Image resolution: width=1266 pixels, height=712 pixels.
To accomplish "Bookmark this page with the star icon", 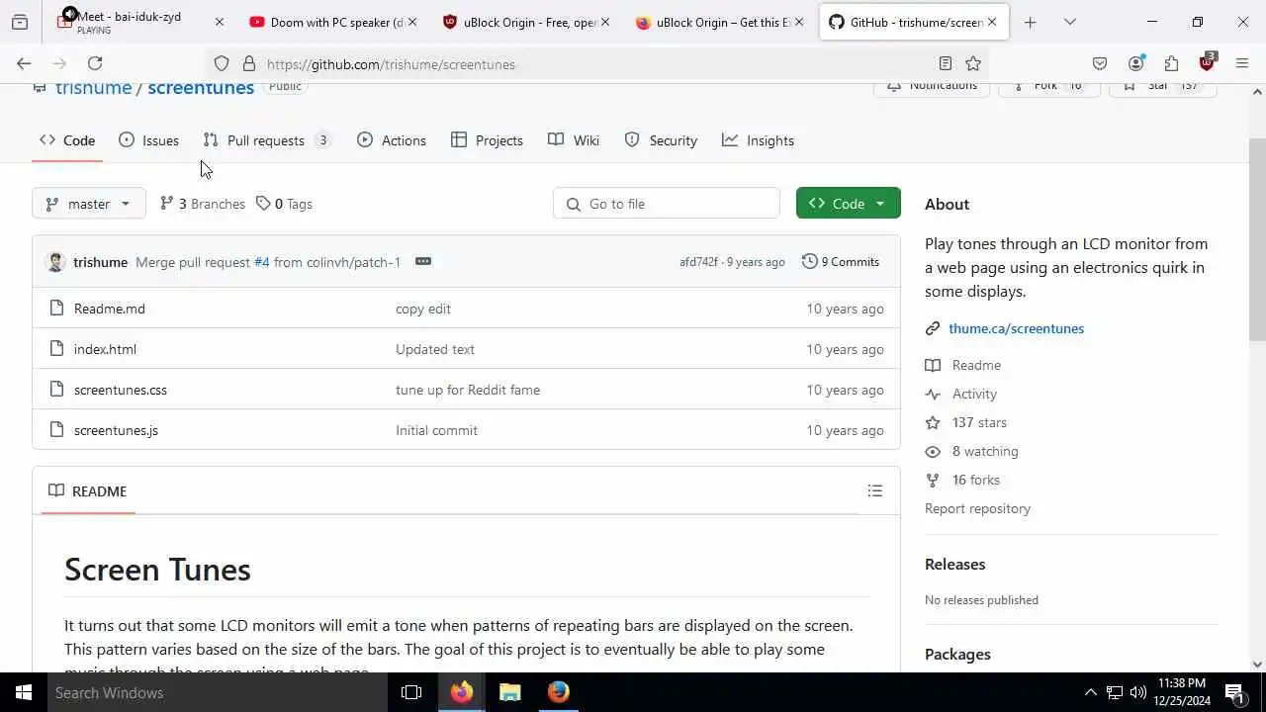I will point(973,63).
